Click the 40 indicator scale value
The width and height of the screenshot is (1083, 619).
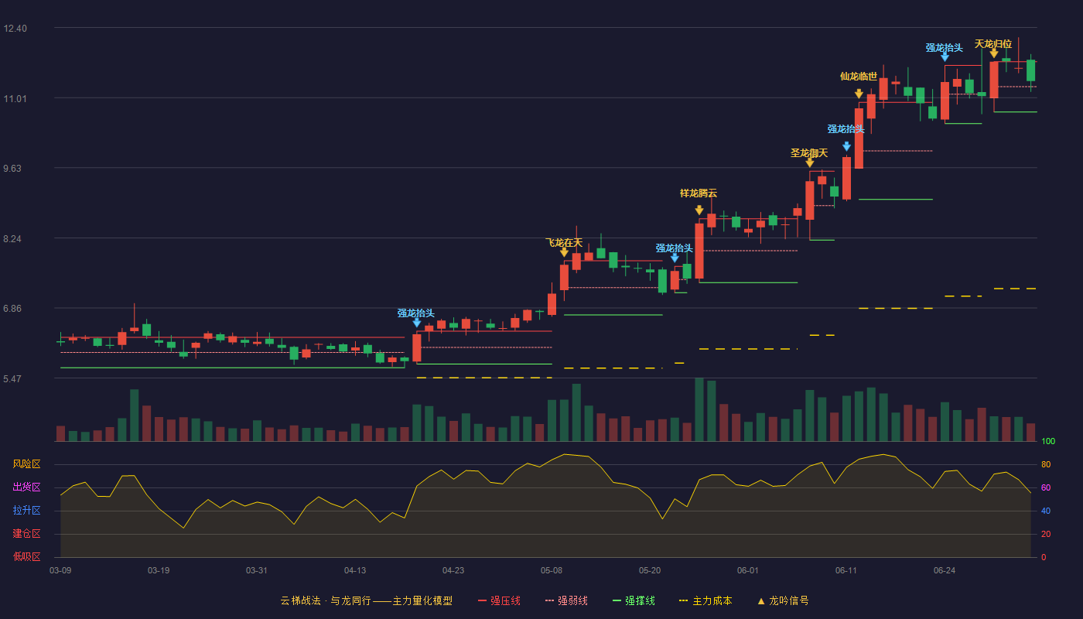[x=1046, y=511]
